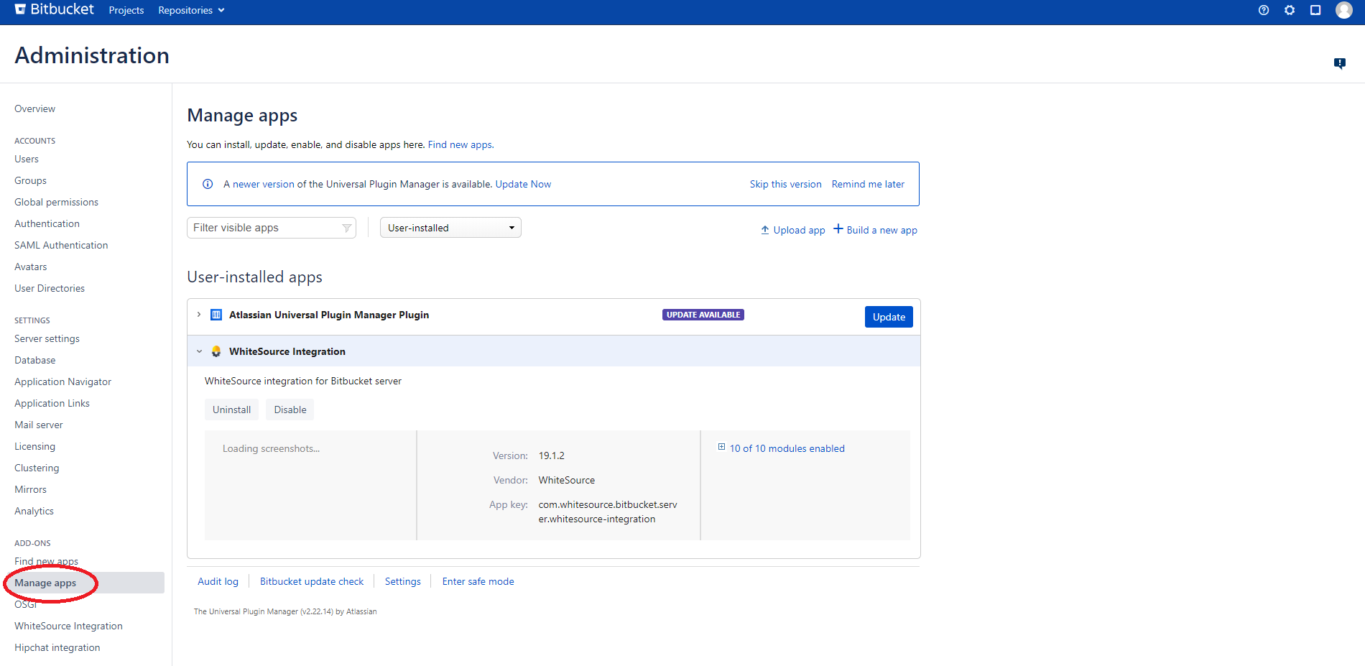Disable the WhiteSource Integration app
Screen dimensions: 1365x666
[290, 410]
